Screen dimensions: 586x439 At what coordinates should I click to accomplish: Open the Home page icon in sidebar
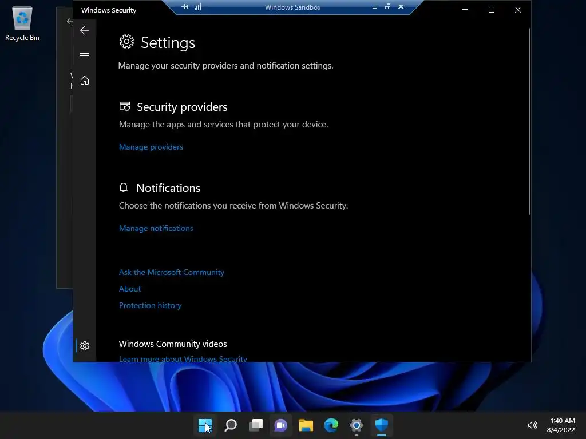tap(85, 80)
